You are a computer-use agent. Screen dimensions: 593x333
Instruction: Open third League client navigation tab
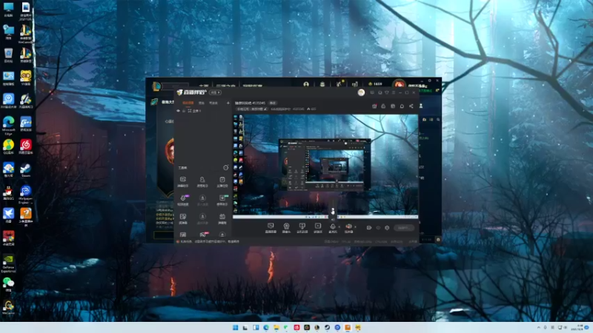(x=252, y=87)
